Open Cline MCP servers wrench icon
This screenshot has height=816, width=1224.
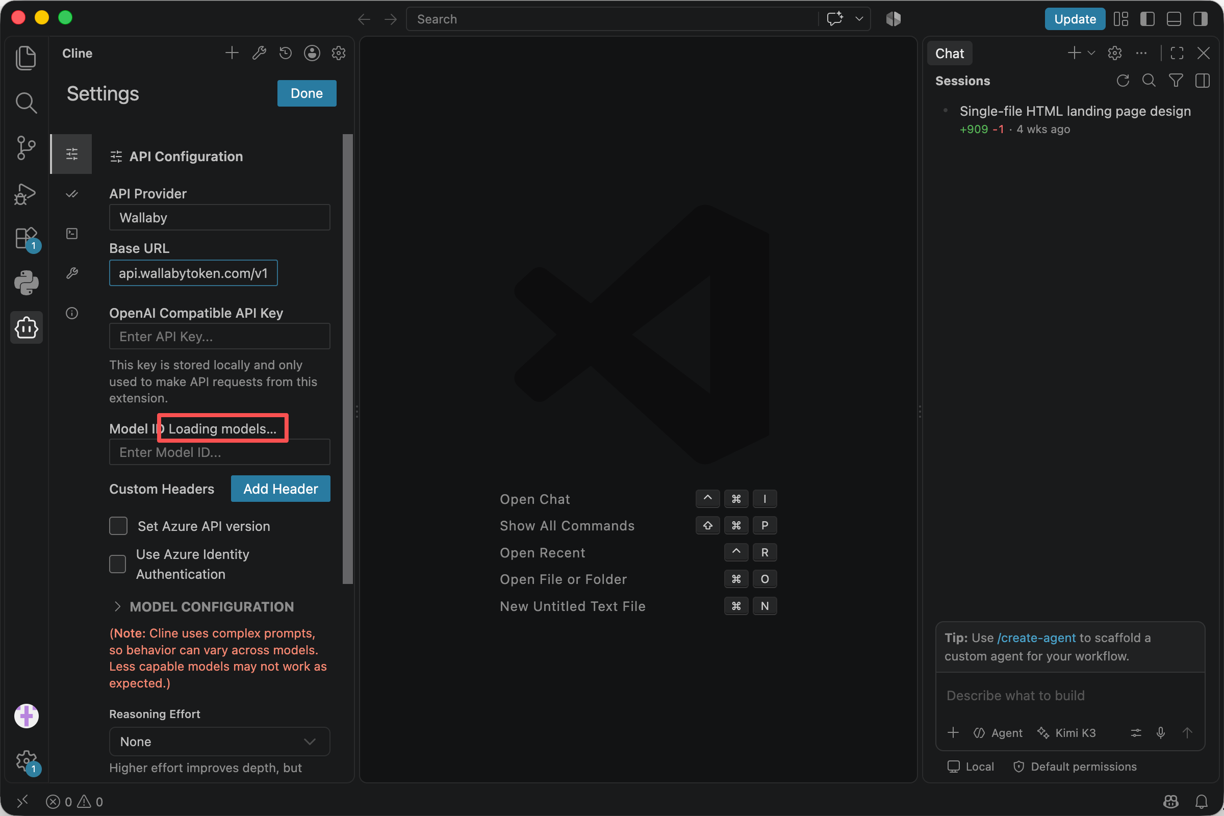(x=259, y=53)
